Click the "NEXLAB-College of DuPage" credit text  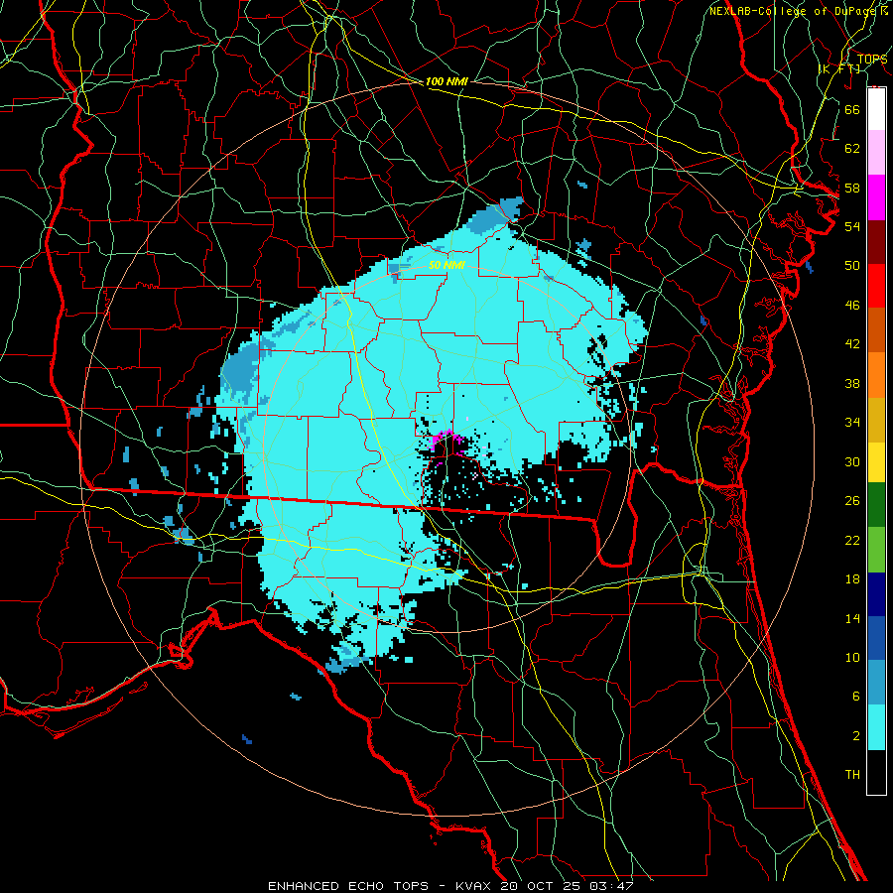(x=792, y=11)
